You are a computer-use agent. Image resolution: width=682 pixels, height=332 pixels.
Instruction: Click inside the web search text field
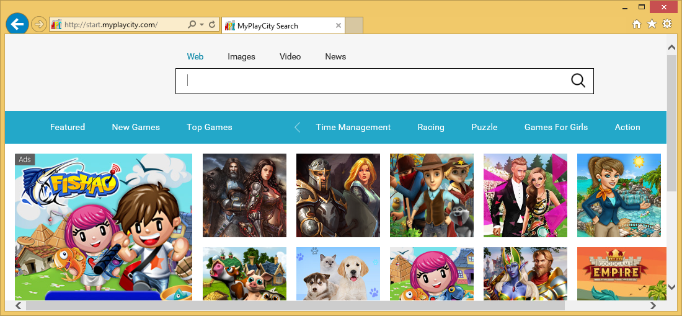(x=372, y=81)
